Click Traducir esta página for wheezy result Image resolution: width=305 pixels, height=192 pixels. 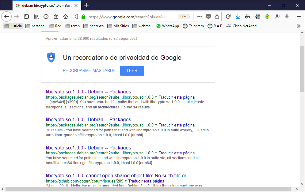coord(177,125)
